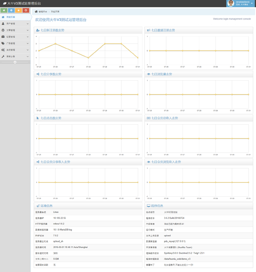Click the blue gear settings shortcut button
The image size is (256, 272).
coord(11,11)
